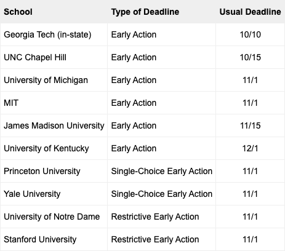This screenshot has width=285, height=251.
Task: Click the MIT school cell
Action: 54,103
